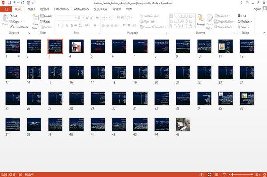Center the text
This screenshot has height=177, width=267.
pyautogui.click(x=108, y=25)
